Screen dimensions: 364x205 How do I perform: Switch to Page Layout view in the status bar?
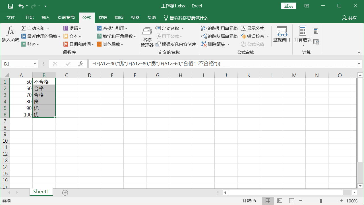(x=280, y=201)
